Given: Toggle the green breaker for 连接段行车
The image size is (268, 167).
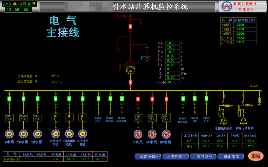Looking at the screenshot, I should [x=206, y=98].
